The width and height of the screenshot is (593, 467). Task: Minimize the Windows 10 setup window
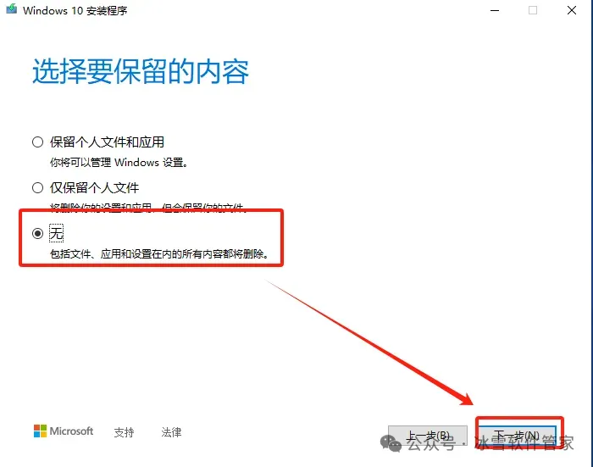click(x=495, y=11)
